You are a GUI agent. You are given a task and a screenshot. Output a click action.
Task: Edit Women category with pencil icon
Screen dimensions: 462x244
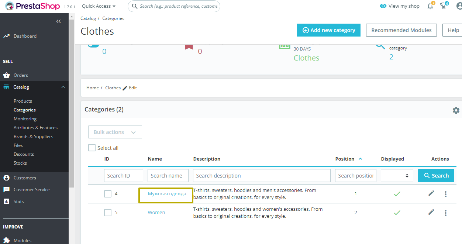pyautogui.click(x=431, y=212)
